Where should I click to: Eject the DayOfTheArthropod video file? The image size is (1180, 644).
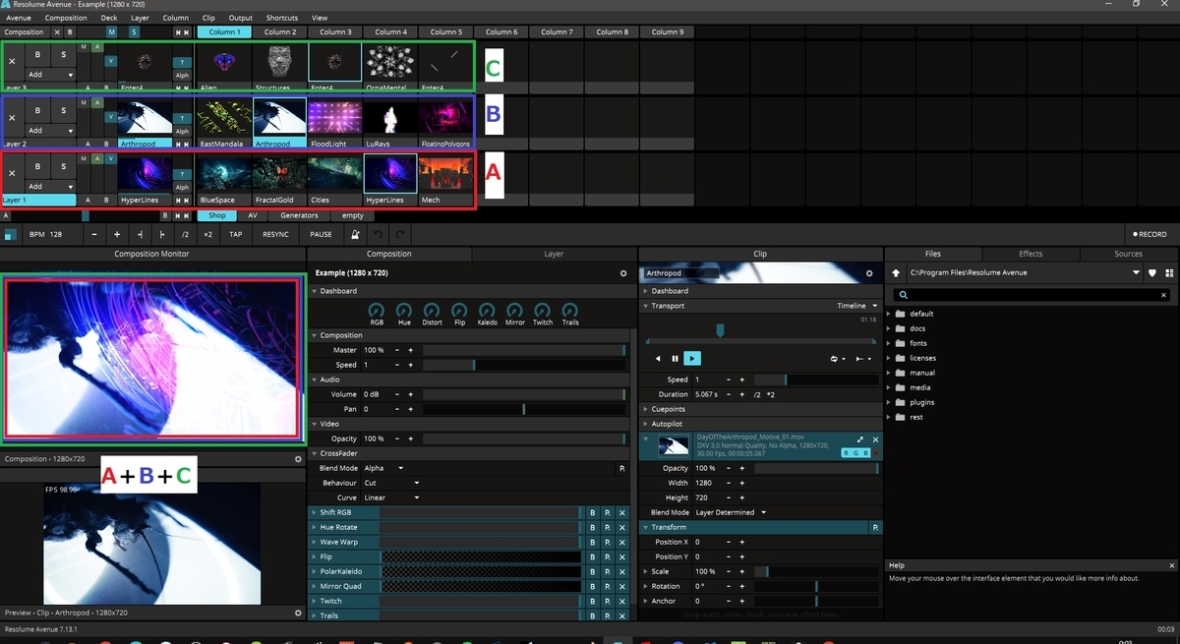[874, 439]
